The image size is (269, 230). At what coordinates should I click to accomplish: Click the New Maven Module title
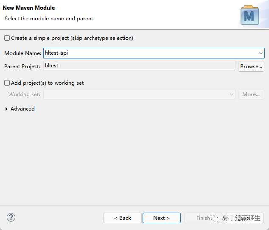click(x=29, y=8)
